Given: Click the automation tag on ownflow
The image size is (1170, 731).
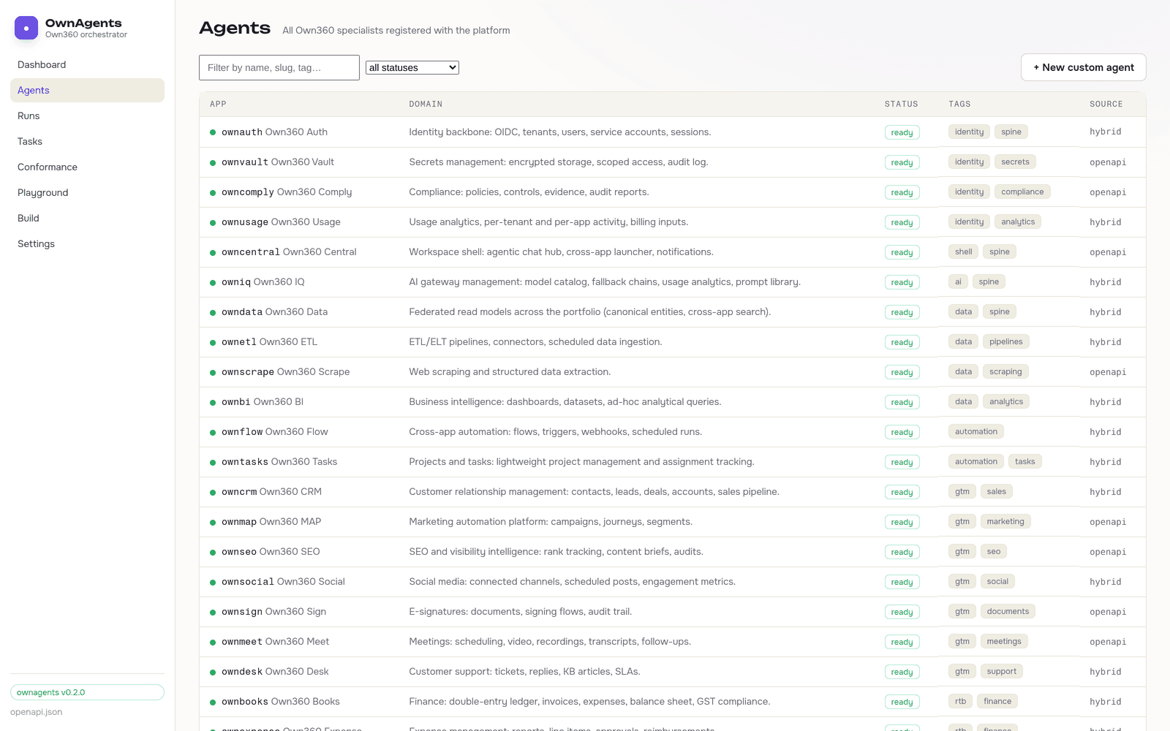Looking at the screenshot, I should pyautogui.click(x=975, y=432).
